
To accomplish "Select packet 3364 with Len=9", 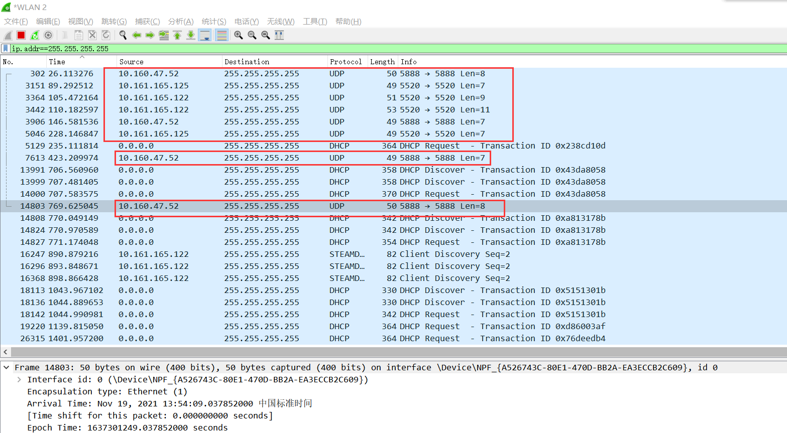I will coord(393,97).
